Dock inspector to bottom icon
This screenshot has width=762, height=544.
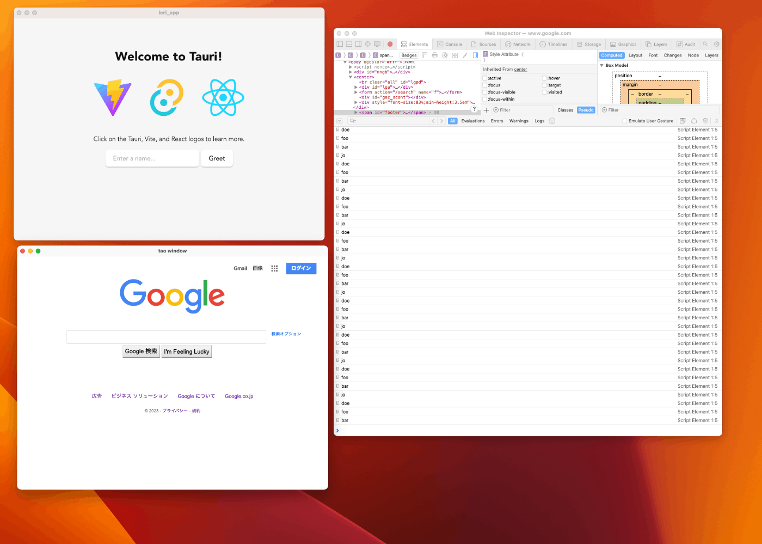(x=349, y=44)
